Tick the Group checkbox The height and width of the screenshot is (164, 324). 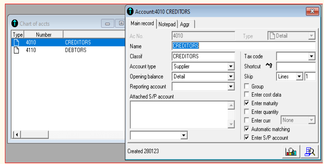246,86
